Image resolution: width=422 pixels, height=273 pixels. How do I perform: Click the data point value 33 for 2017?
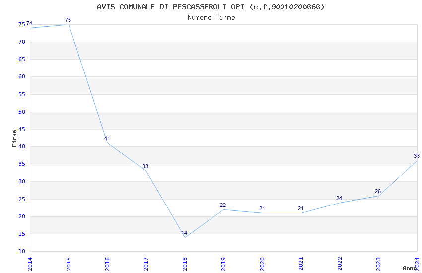(145, 166)
